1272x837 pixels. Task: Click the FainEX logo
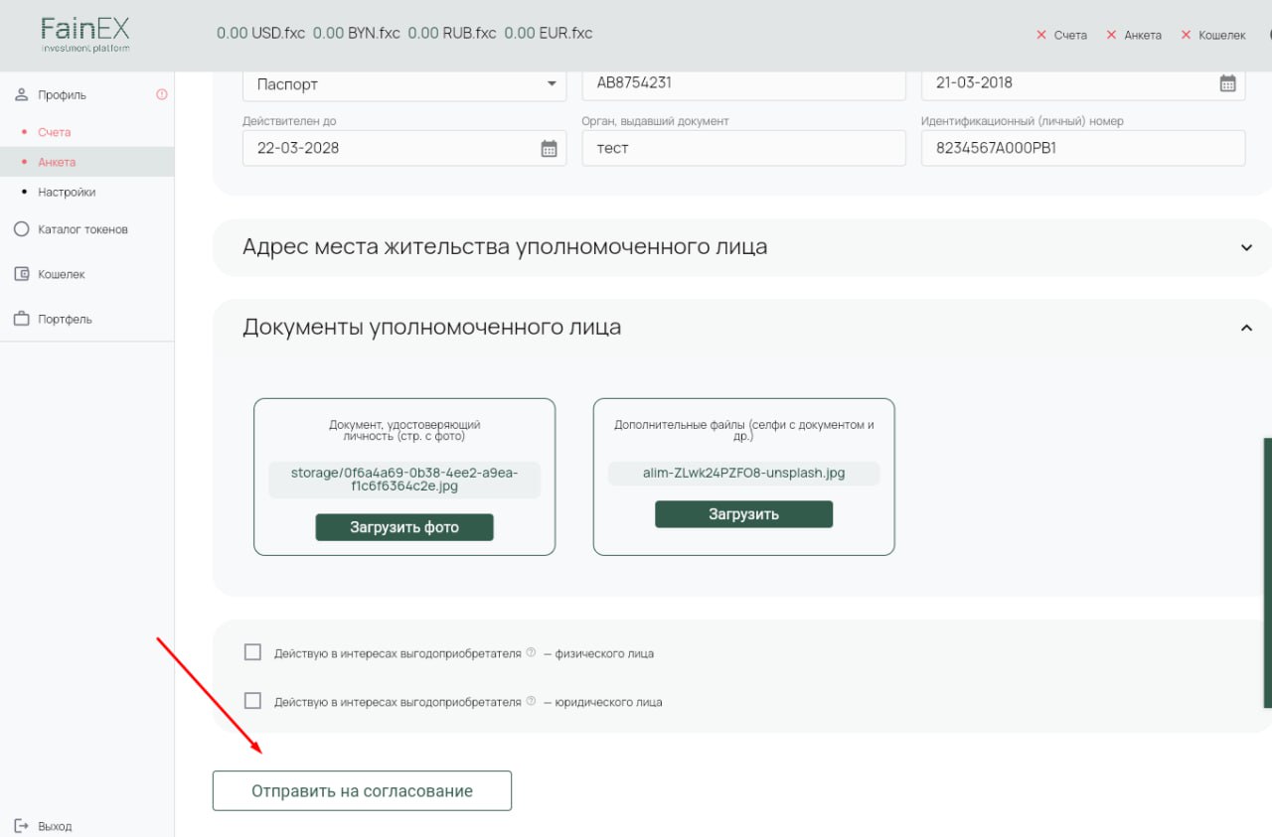pos(85,34)
